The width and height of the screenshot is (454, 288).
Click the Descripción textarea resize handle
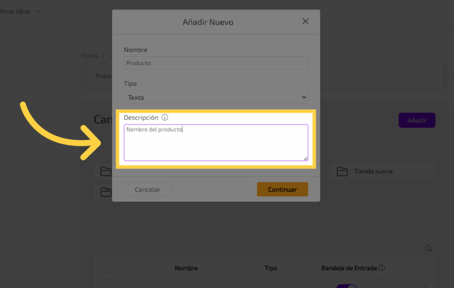[305, 158]
